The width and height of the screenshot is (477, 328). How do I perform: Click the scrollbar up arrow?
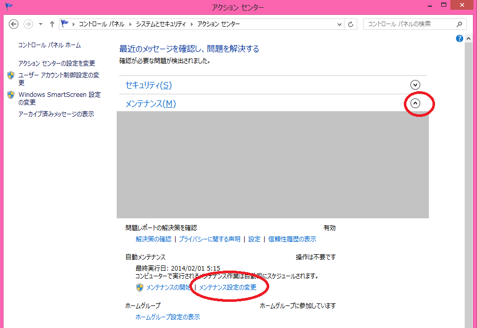[468, 38]
